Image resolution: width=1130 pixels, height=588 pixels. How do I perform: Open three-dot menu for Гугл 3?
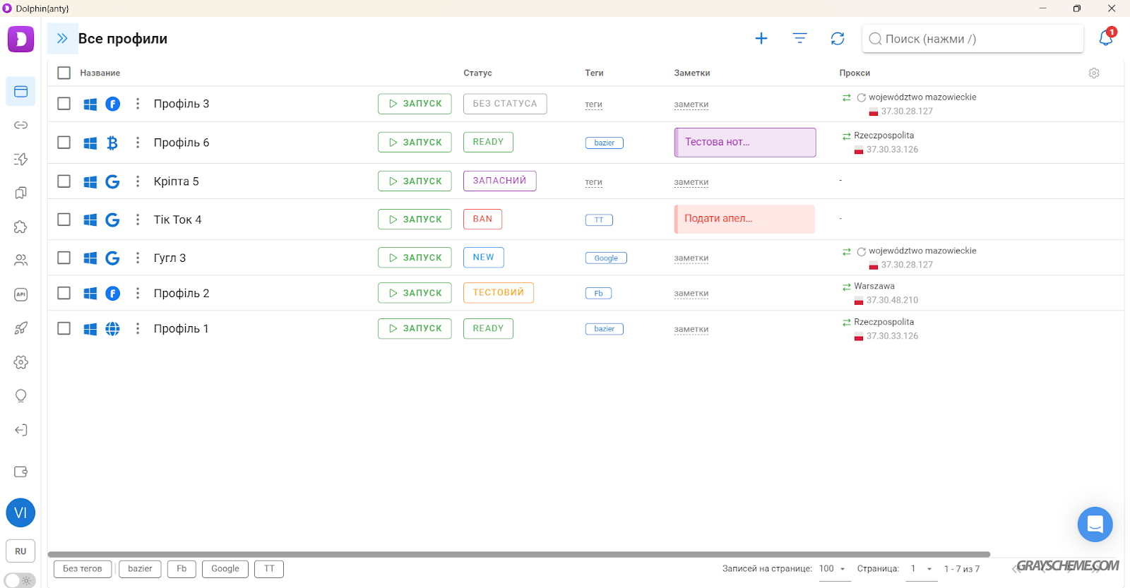(x=138, y=258)
